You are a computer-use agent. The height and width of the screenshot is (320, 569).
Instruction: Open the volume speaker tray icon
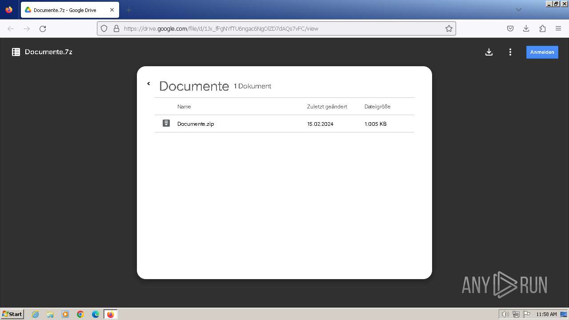[x=505, y=314]
